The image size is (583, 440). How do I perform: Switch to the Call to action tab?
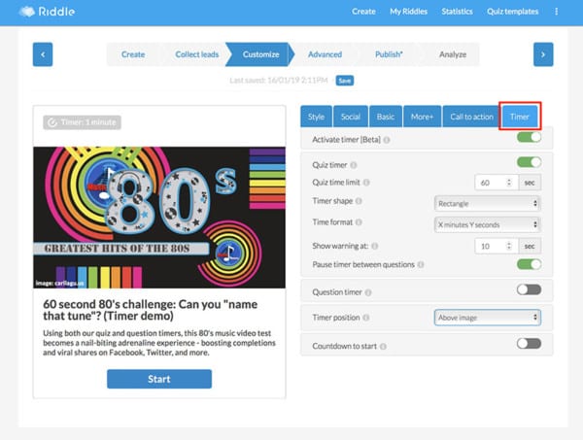coord(471,117)
